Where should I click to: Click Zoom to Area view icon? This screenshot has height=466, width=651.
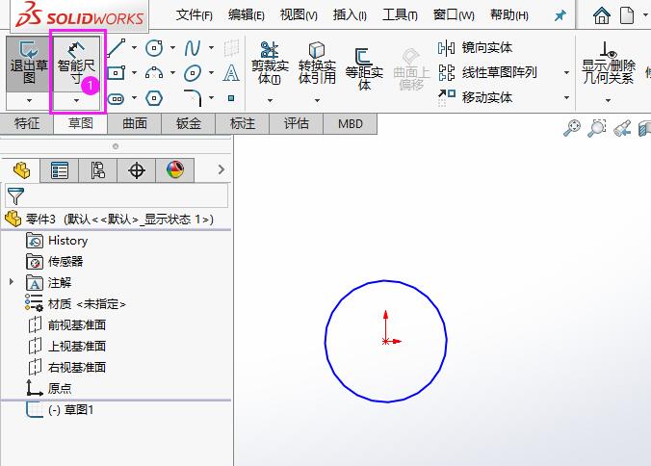point(597,128)
